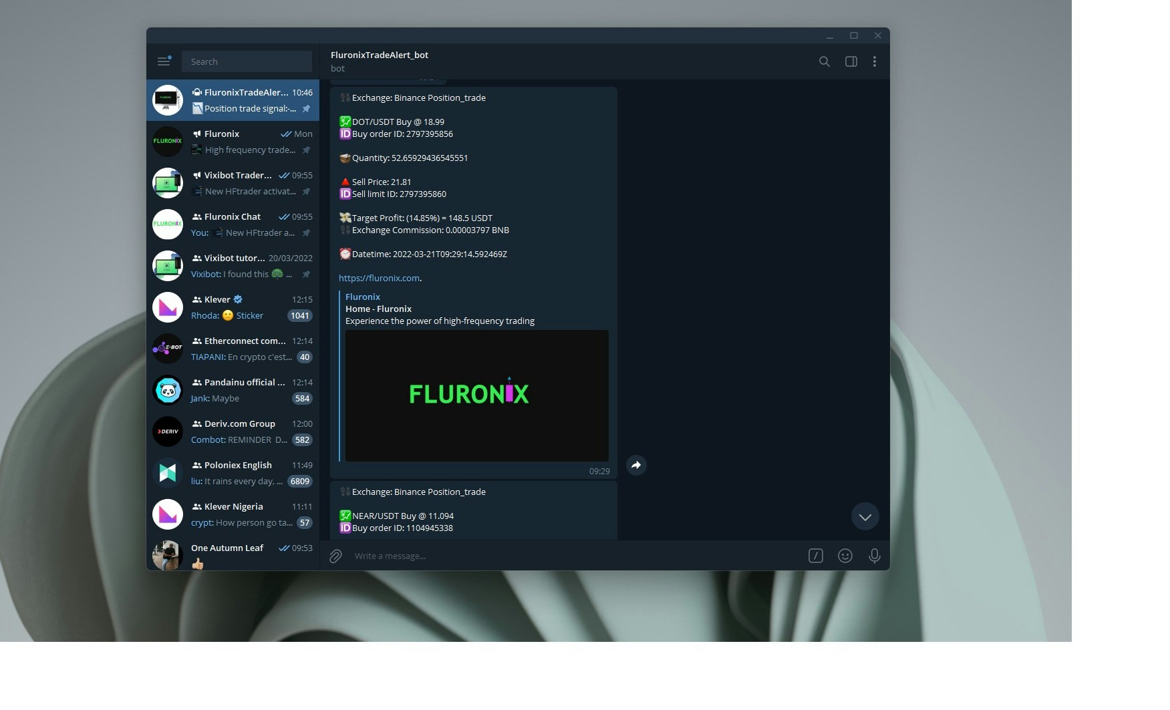Image resolution: width=1170 pixels, height=710 pixels.
Task: Open the https://fluronix.com link
Action: 379,278
